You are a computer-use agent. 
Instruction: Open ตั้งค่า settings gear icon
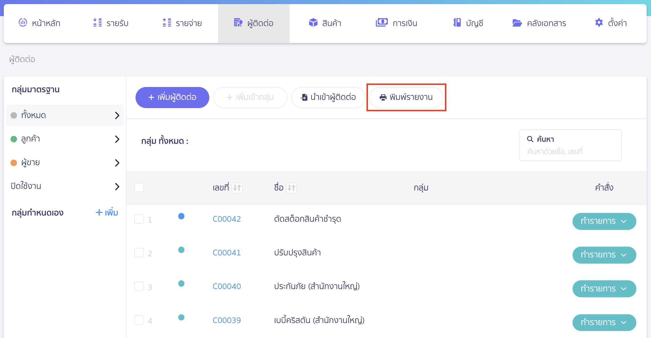coord(599,23)
